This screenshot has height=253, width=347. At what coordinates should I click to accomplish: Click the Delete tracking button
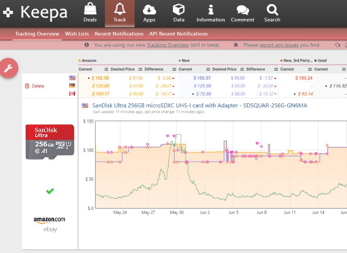click(35, 86)
